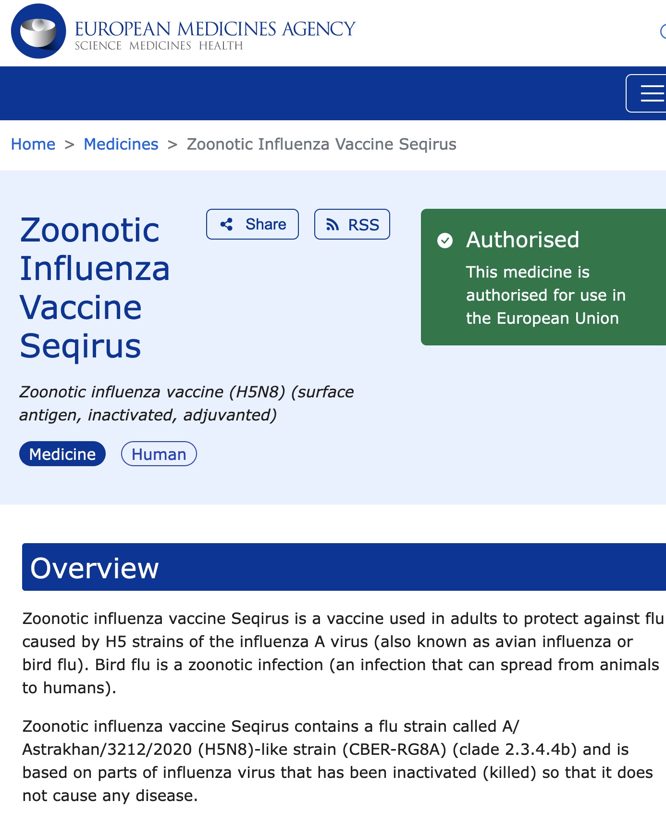Click the italic H5N8 vaccine subtitle
The width and height of the screenshot is (666, 814).
(x=186, y=403)
